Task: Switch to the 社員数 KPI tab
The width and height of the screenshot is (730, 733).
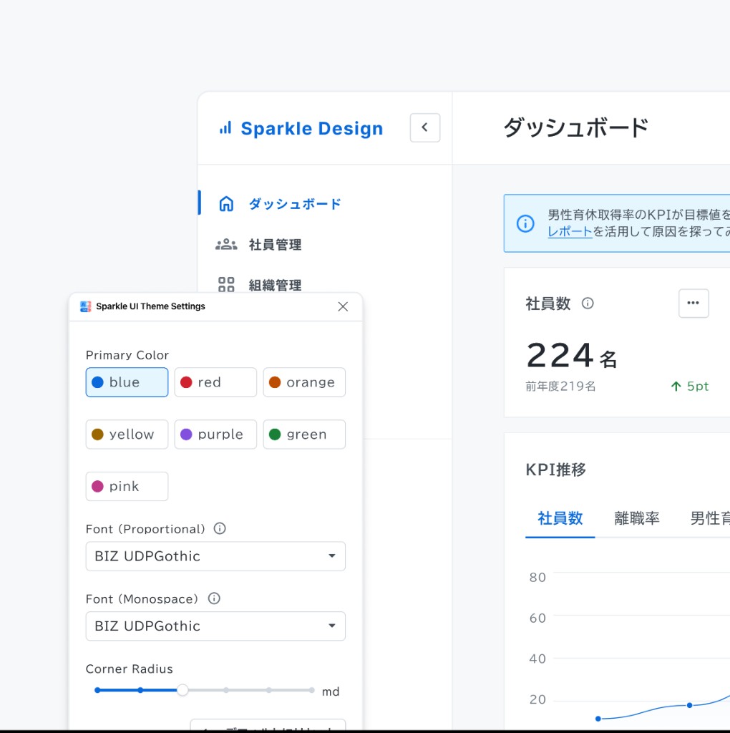Action: (x=560, y=518)
